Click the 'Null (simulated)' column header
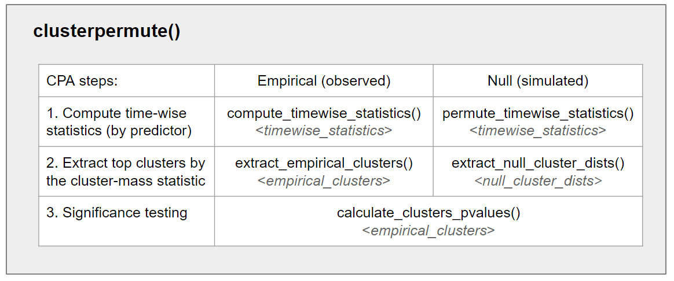 537,81
